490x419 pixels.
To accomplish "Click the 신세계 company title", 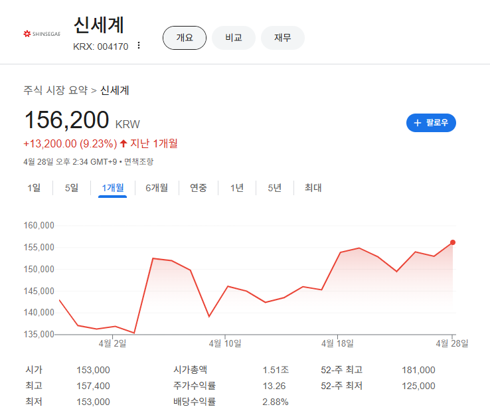I will [99, 25].
